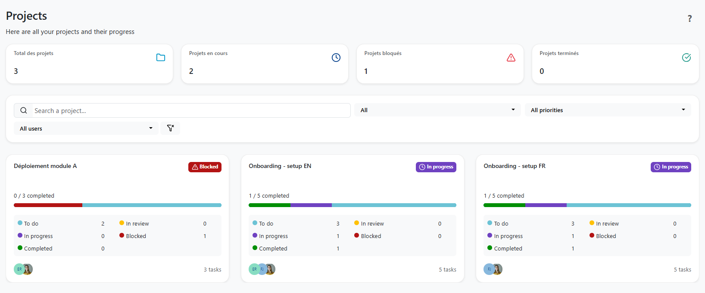Click the clock icon on Projets en cours
This screenshot has height=293, width=705.
336,58
